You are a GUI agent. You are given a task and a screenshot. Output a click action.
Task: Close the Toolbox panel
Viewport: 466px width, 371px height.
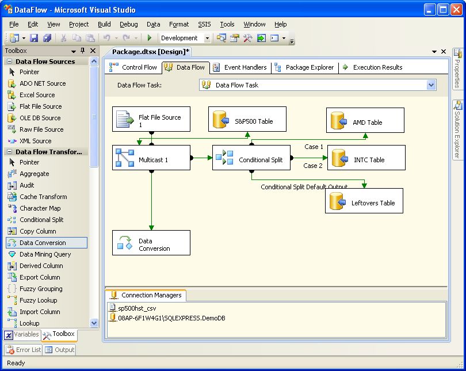93,51
